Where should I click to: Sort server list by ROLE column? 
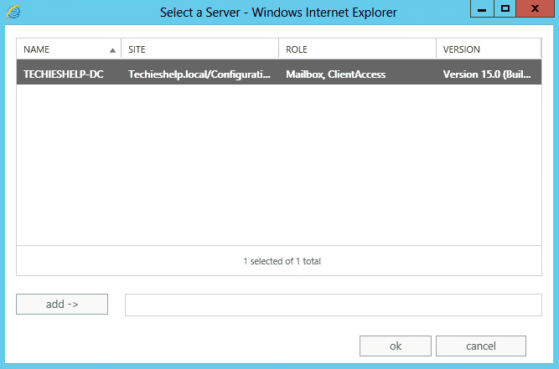298,49
